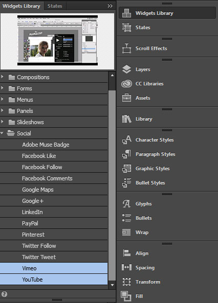
Task: Expand the Panels folder arrow
Action: tap(2, 110)
